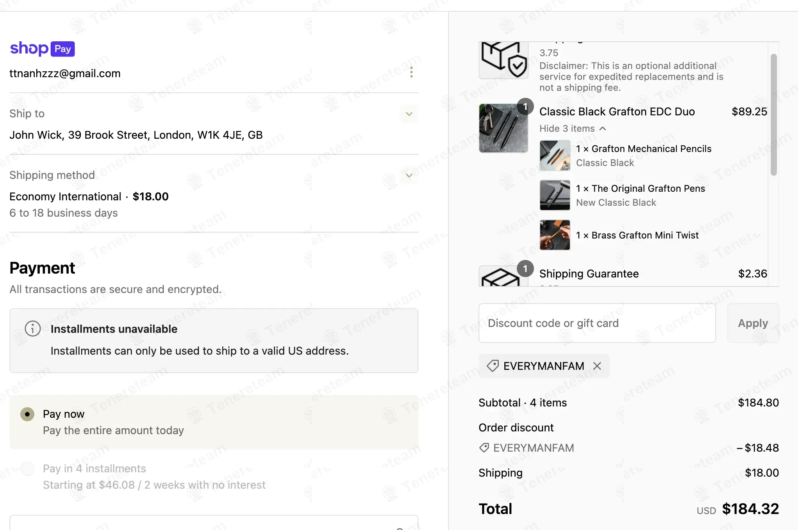Open the account options three-dot menu
798x530 pixels.
click(x=411, y=72)
